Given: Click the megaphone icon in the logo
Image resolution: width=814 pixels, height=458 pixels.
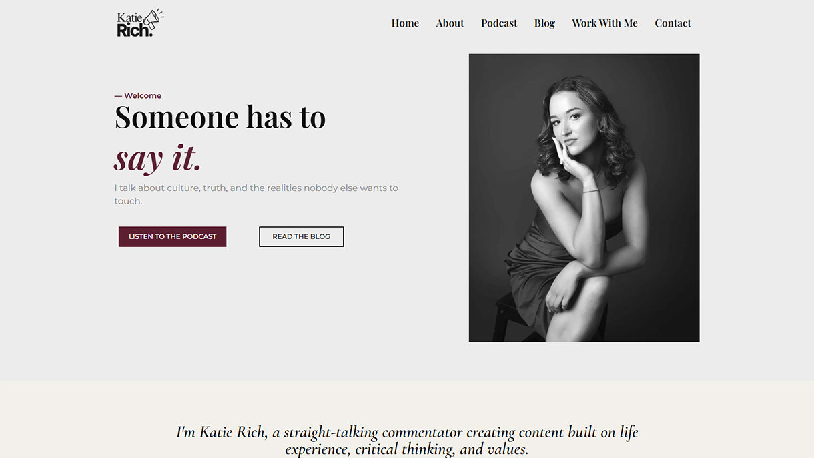Looking at the screenshot, I should pyautogui.click(x=153, y=20).
